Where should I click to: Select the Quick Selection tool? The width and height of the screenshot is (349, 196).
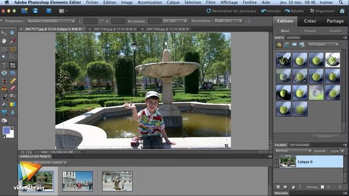[13, 57]
